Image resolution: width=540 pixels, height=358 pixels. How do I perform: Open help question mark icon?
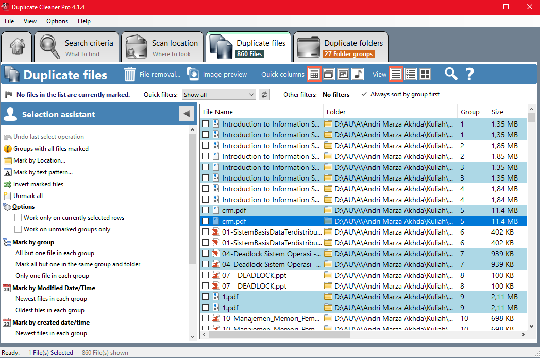click(x=469, y=74)
